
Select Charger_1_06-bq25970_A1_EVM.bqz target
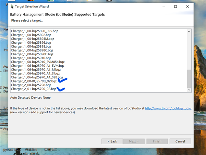tap(38, 66)
